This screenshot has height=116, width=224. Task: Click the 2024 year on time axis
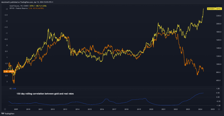coord(200,109)
